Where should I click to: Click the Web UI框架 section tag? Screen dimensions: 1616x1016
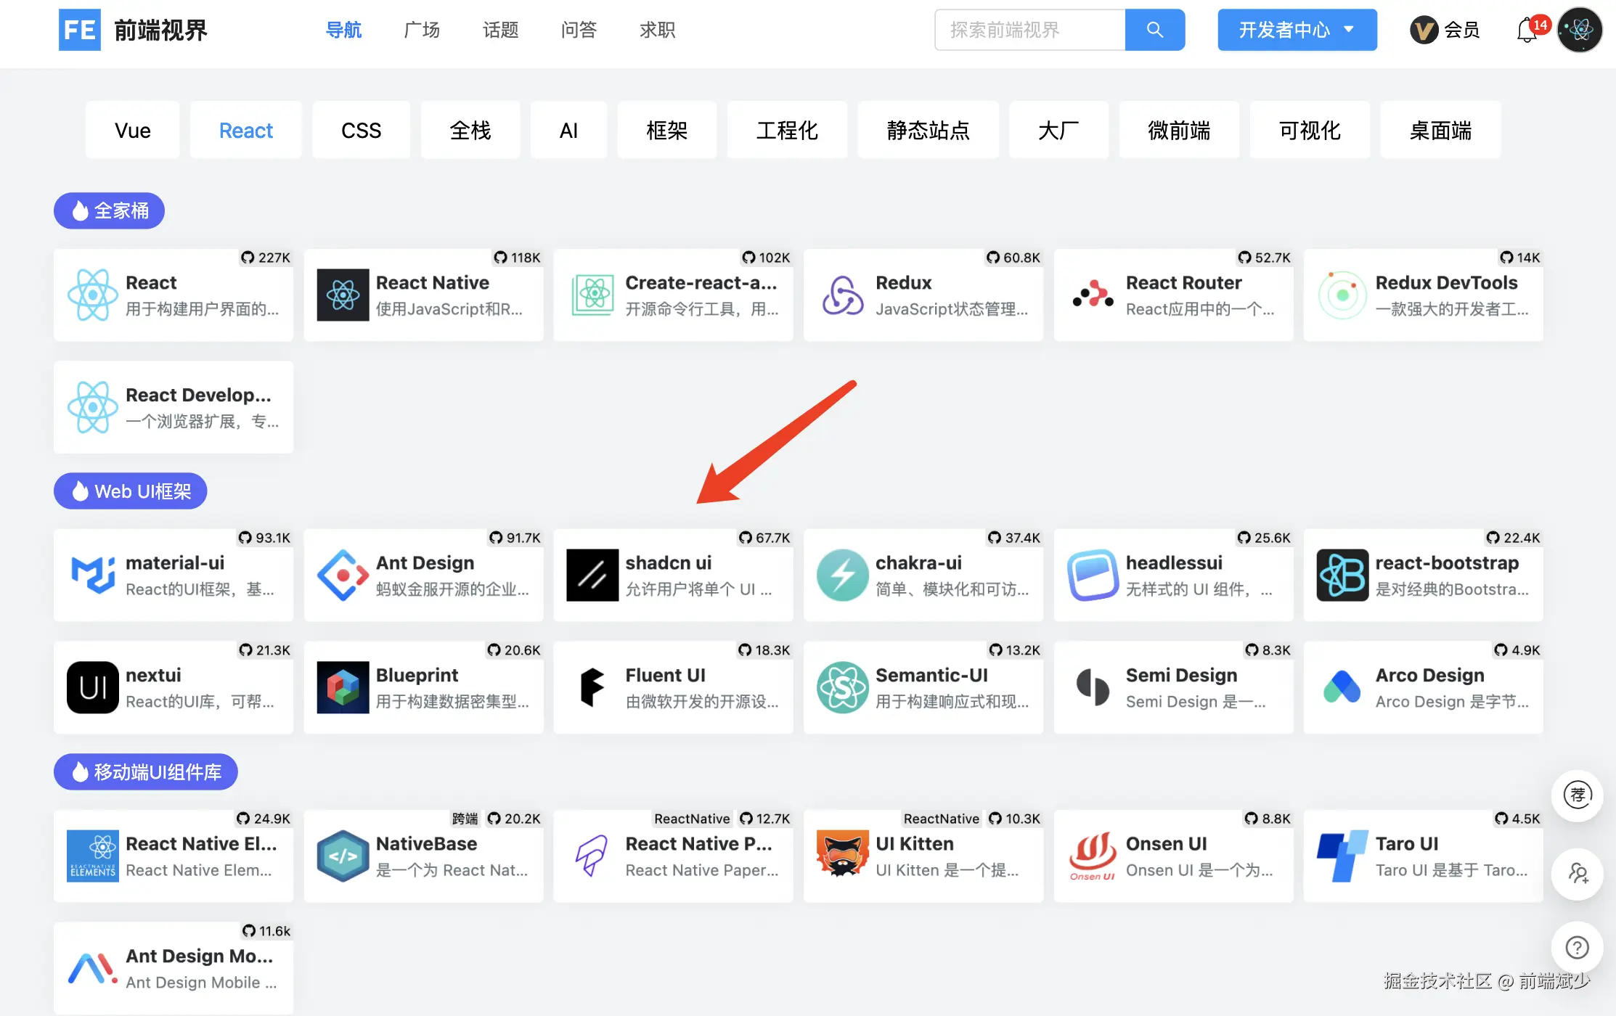(x=131, y=491)
